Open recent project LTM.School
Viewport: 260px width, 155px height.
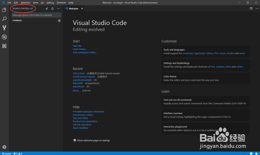(x=79, y=73)
